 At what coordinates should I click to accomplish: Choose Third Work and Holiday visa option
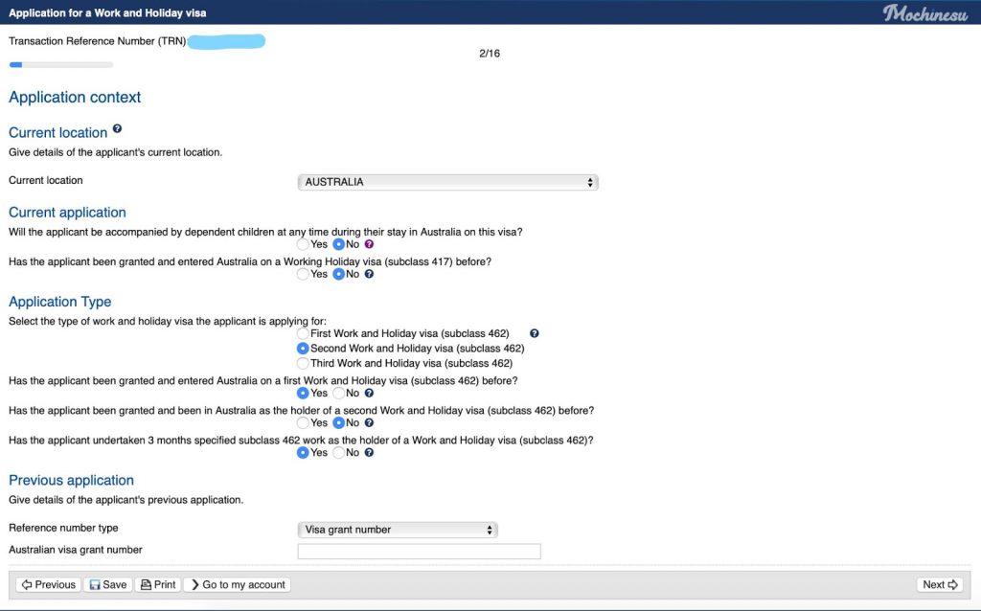coord(304,363)
